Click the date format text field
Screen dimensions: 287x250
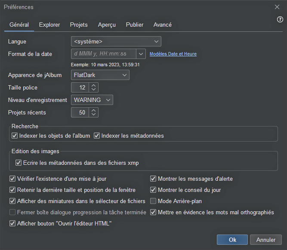tap(104, 54)
